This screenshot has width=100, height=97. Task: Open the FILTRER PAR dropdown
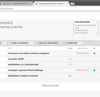pyautogui.click(x=75, y=43)
